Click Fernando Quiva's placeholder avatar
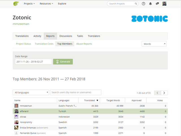 pyautogui.click(x=16, y=133)
